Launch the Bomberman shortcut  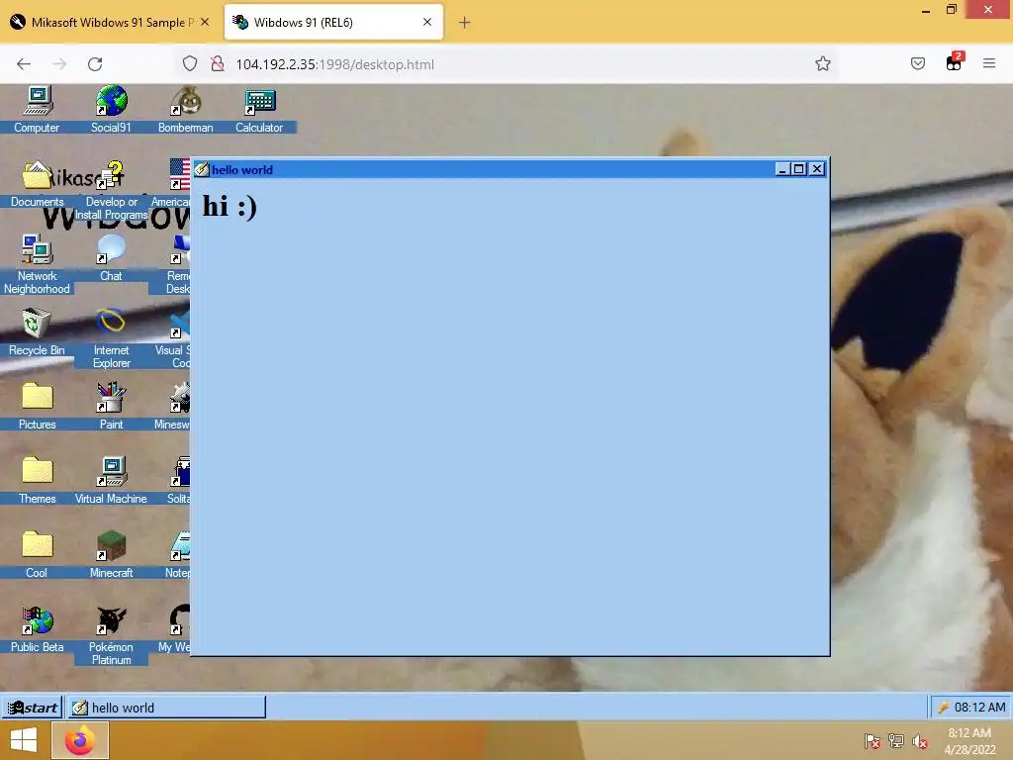click(x=185, y=109)
